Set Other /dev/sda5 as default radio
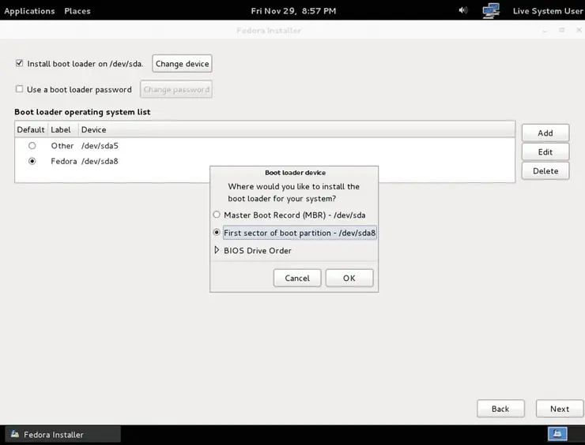 32,146
